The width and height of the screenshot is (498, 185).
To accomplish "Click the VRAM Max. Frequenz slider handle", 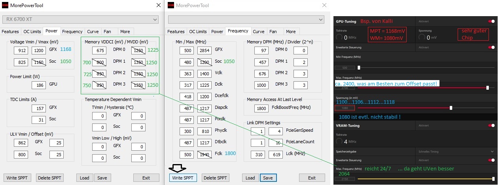I will coord(493,179).
